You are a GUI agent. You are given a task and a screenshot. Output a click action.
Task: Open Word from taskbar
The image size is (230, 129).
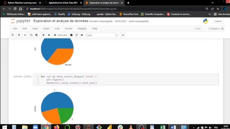[x=173, y=127]
